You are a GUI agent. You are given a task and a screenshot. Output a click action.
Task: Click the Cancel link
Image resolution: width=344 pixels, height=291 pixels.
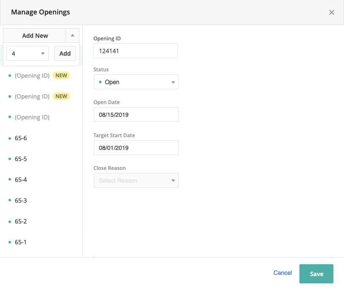point(282,273)
